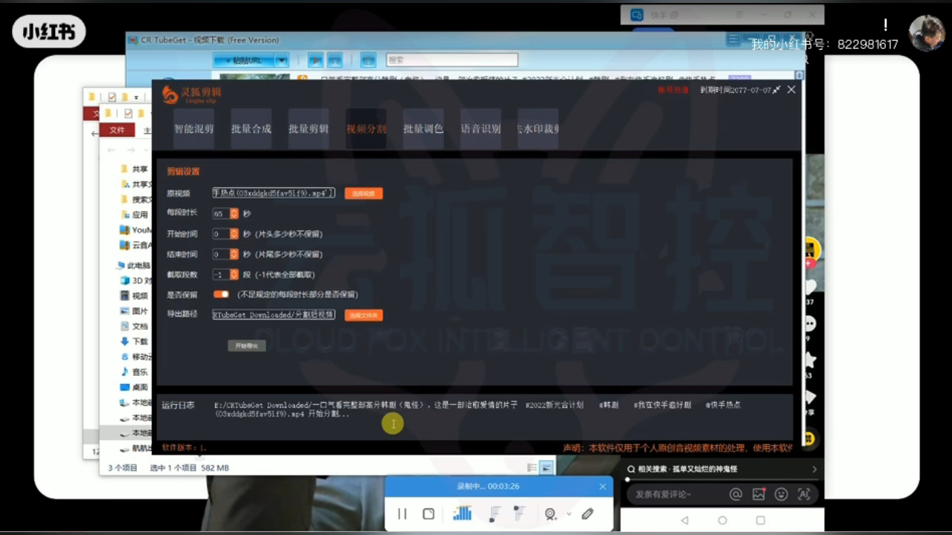Switch Explorer to large thumbnails view icon
This screenshot has width=952, height=535.
pyautogui.click(x=547, y=467)
